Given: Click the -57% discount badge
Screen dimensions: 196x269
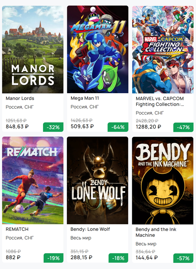Looking at the screenshot, I should click(183, 258).
